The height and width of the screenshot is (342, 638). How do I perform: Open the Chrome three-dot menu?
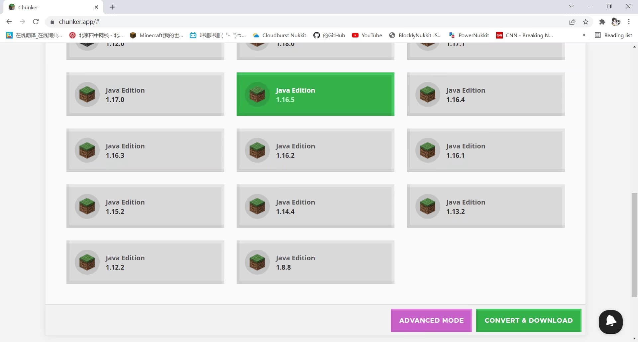click(629, 22)
